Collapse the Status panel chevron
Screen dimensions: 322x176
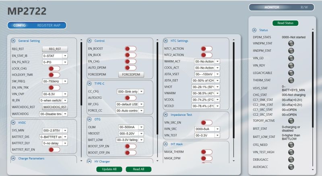click(x=254, y=30)
